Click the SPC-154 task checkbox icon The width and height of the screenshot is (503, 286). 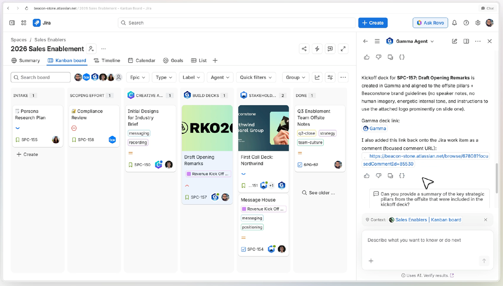pos(243,249)
